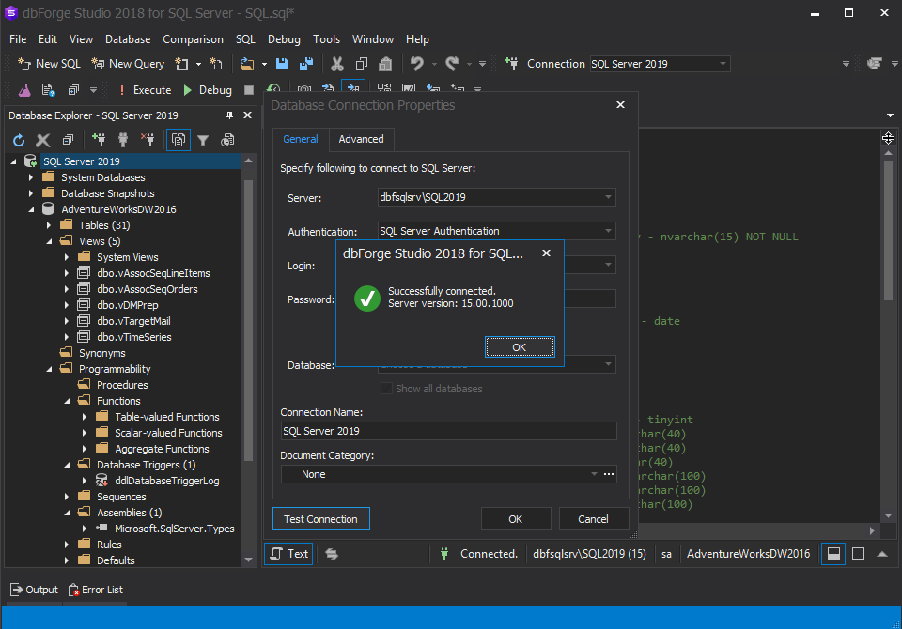This screenshot has height=629, width=902.
Task: Open the dropdown arrow next to Open file
Action: [x=264, y=64]
